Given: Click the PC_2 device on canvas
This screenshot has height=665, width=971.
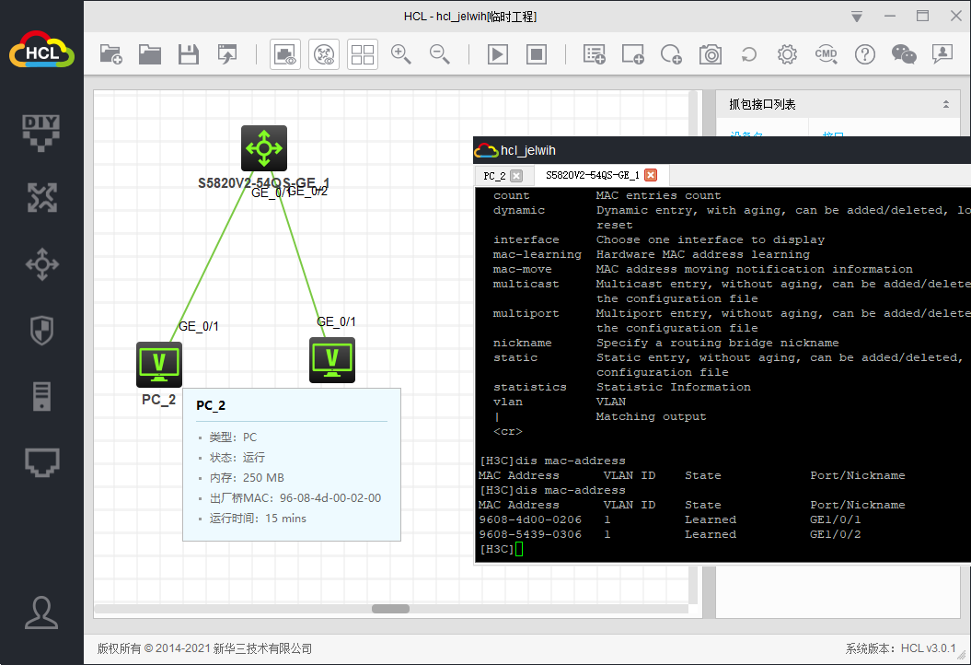Looking at the screenshot, I should 158,364.
